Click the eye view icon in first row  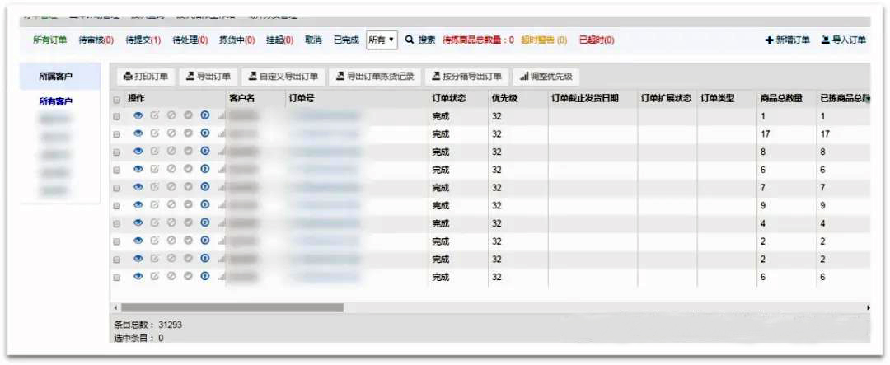(138, 116)
